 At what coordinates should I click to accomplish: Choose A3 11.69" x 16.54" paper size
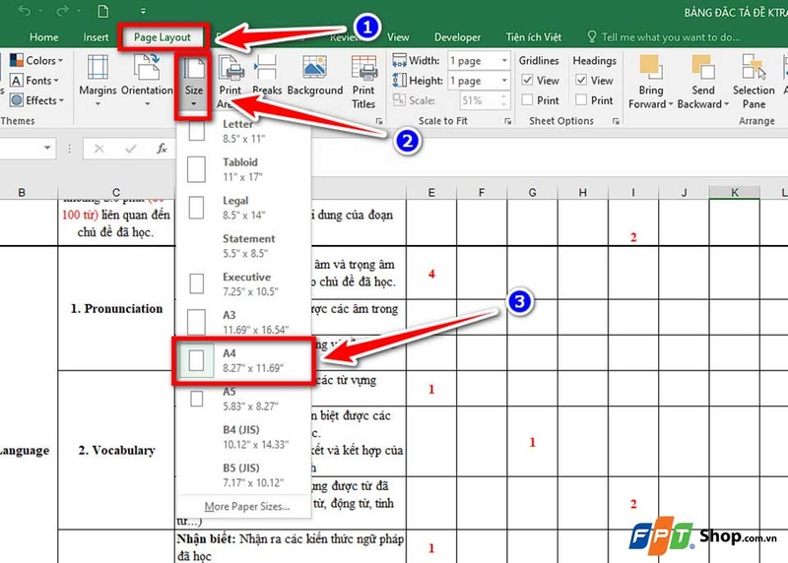(243, 322)
